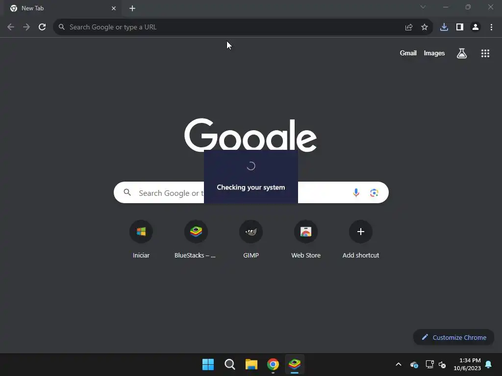Search by image with Google Lens

coord(374,193)
